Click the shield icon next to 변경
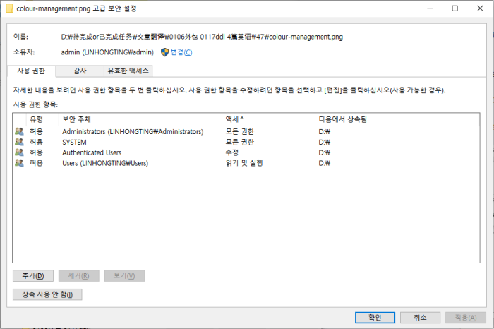This screenshot has height=329, width=494. pos(164,52)
